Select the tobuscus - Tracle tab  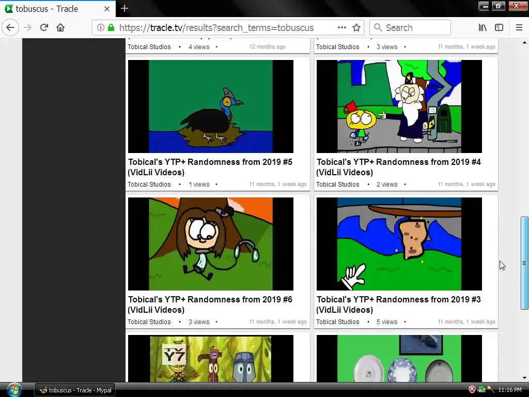pos(58,8)
